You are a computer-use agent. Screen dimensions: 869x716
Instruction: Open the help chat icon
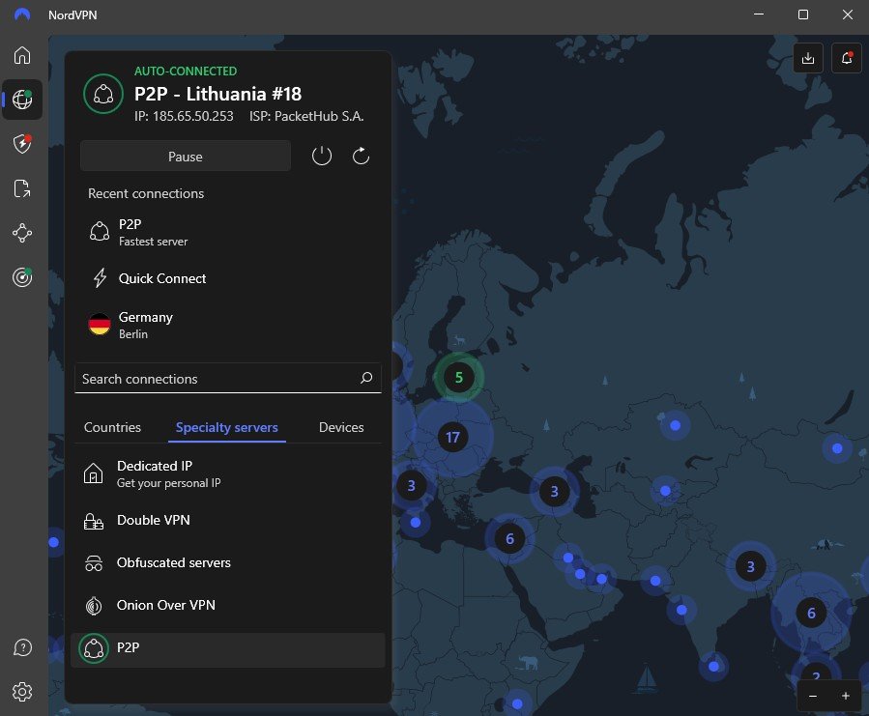click(22, 647)
